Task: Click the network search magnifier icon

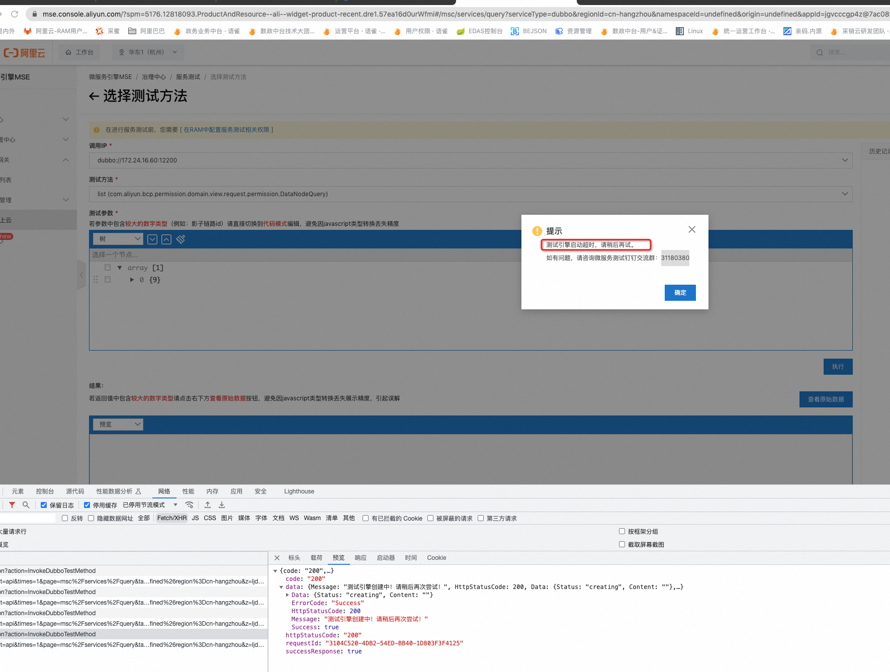Action: pyautogui.click(x=26, y=505)
